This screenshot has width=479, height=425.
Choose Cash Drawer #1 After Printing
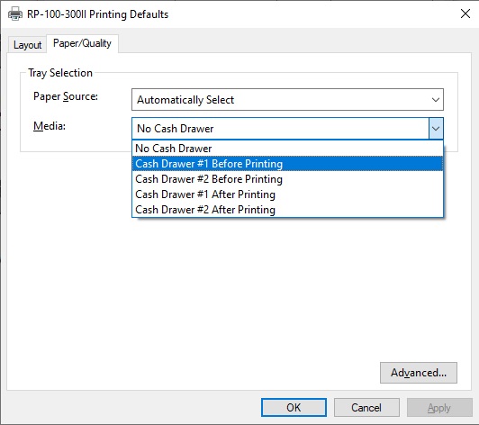pos(287,194)
